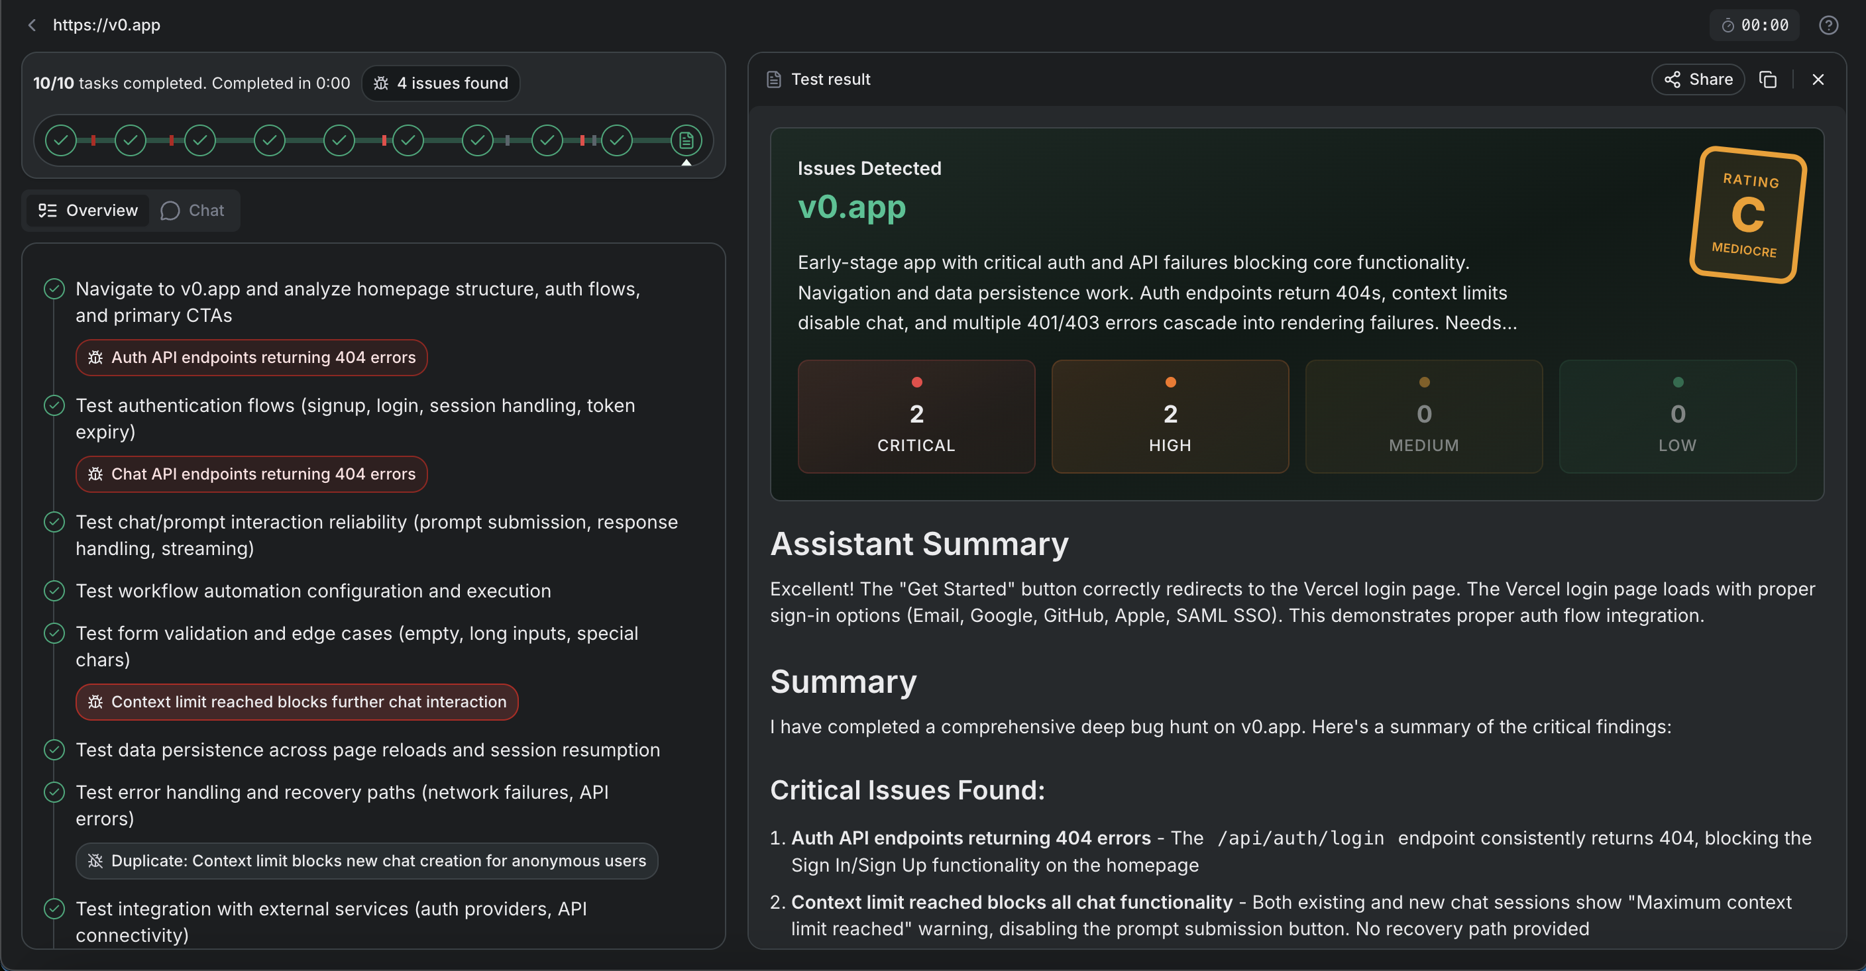Open Auth API endpoints 404 errors issue

point(251,358)
